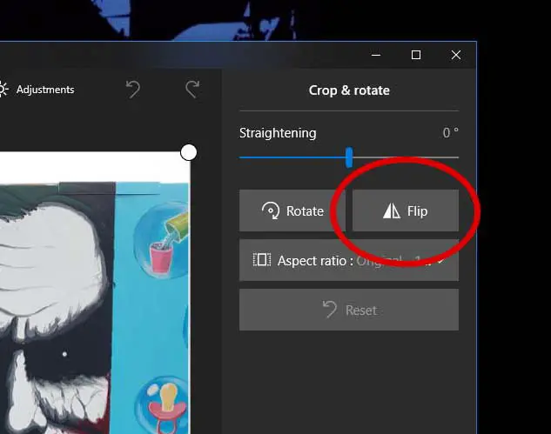Click the redo arrow icon
Viewport: 551px width, 434px height.
pyautogui.click(x=192, y=90)
